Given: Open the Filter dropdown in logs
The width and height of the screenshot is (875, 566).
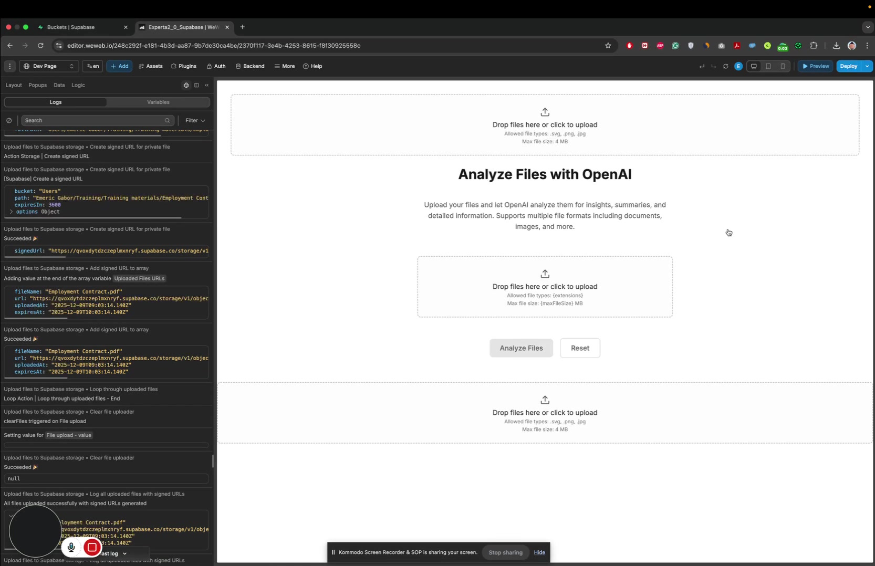Looking at the screenshot, I should coord(195,120).
